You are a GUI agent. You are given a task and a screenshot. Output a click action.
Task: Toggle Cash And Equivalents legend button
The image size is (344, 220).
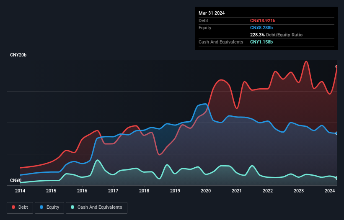click(x=96, y=207)
